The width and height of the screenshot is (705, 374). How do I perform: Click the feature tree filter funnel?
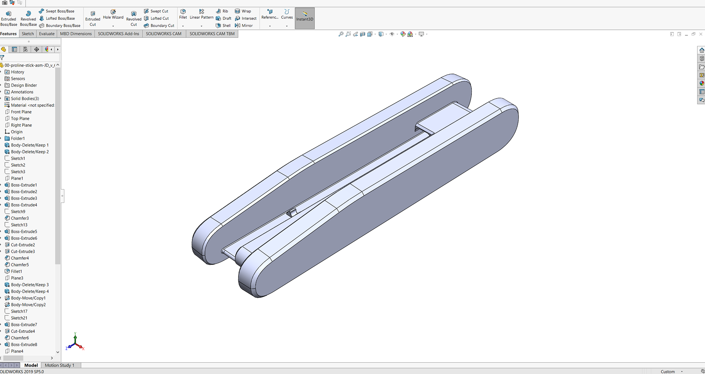pos(2,58)
